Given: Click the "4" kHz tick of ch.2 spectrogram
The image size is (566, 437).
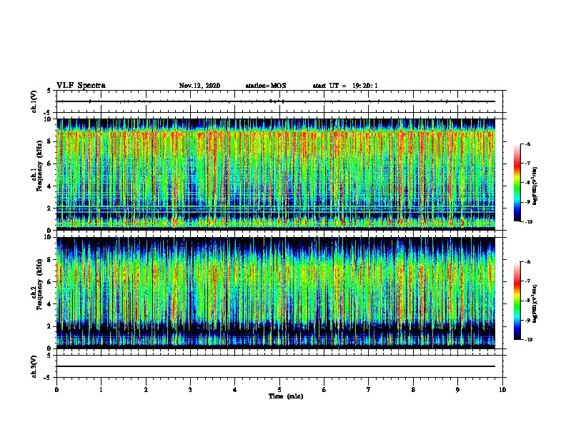Looking at the screenshot, I should [50, 304].
